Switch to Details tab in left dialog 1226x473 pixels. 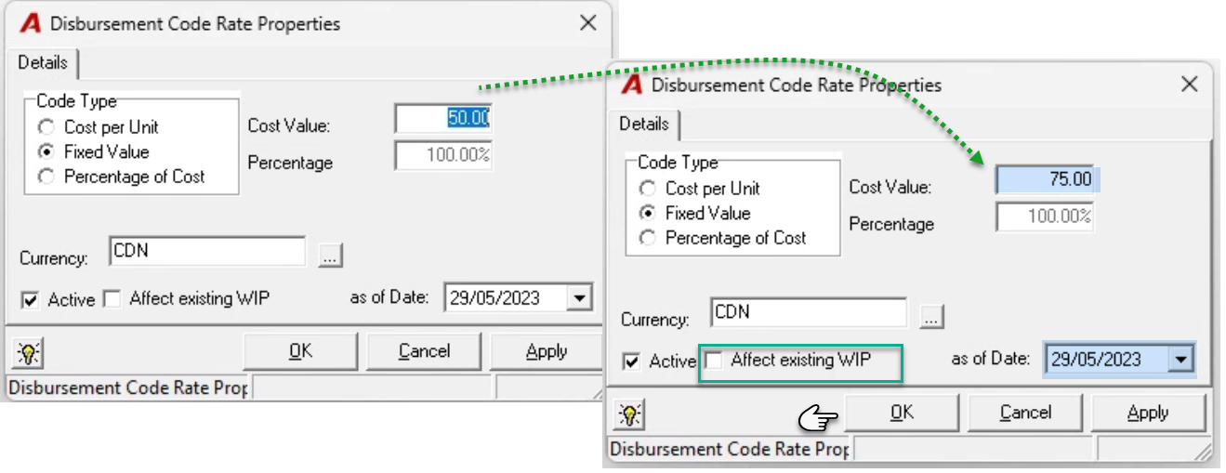click(43, 63)
